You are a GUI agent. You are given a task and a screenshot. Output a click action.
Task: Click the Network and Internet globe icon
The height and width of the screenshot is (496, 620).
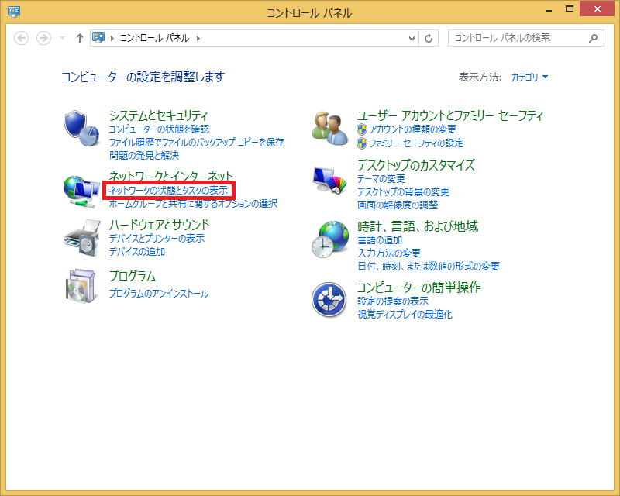pyautogui.click(x=81, y=190)
